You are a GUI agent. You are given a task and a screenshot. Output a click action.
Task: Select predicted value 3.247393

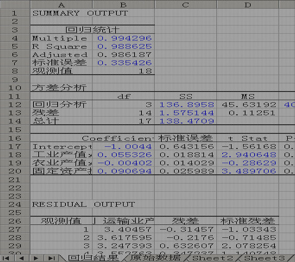124,246
